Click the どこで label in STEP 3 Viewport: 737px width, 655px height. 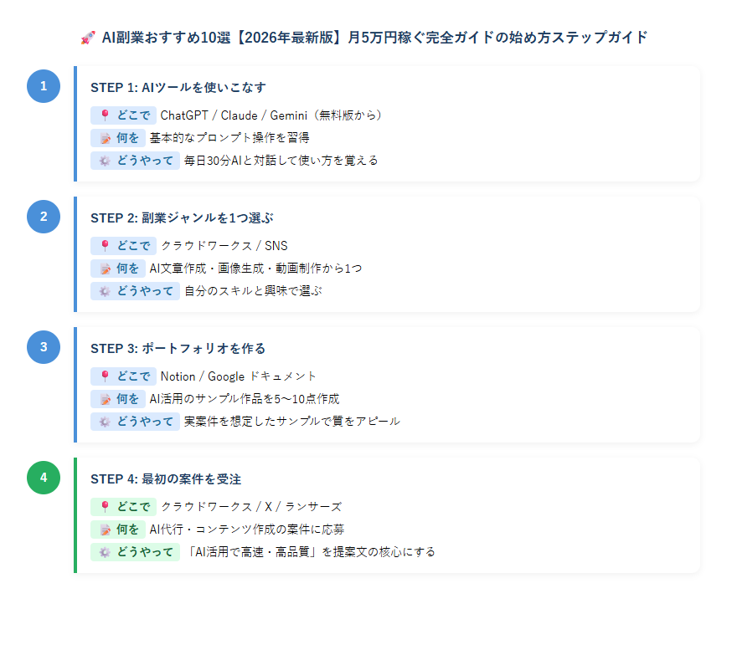(124, 376)
